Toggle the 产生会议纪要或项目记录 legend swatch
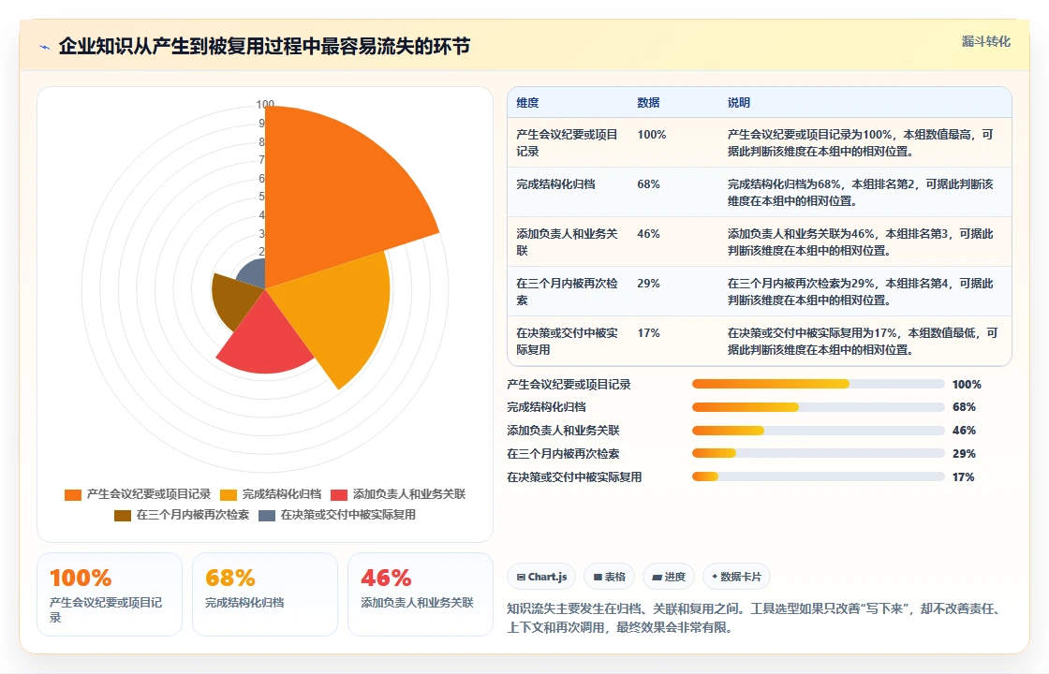 click(73, 495)
